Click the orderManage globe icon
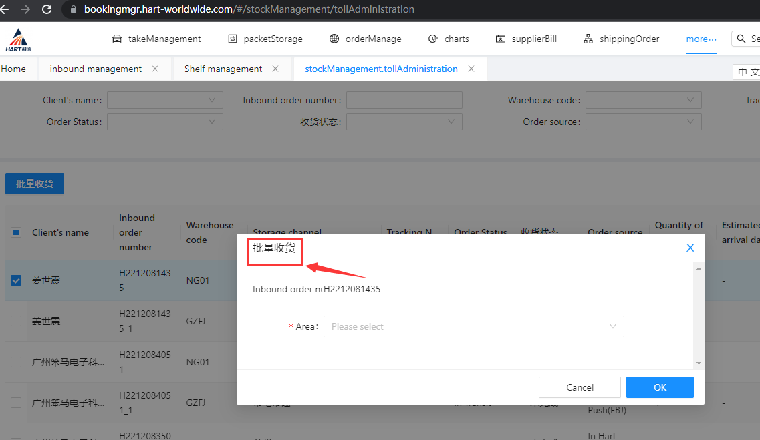This screenshot has height=440, width=760. [x=334, y=39]
